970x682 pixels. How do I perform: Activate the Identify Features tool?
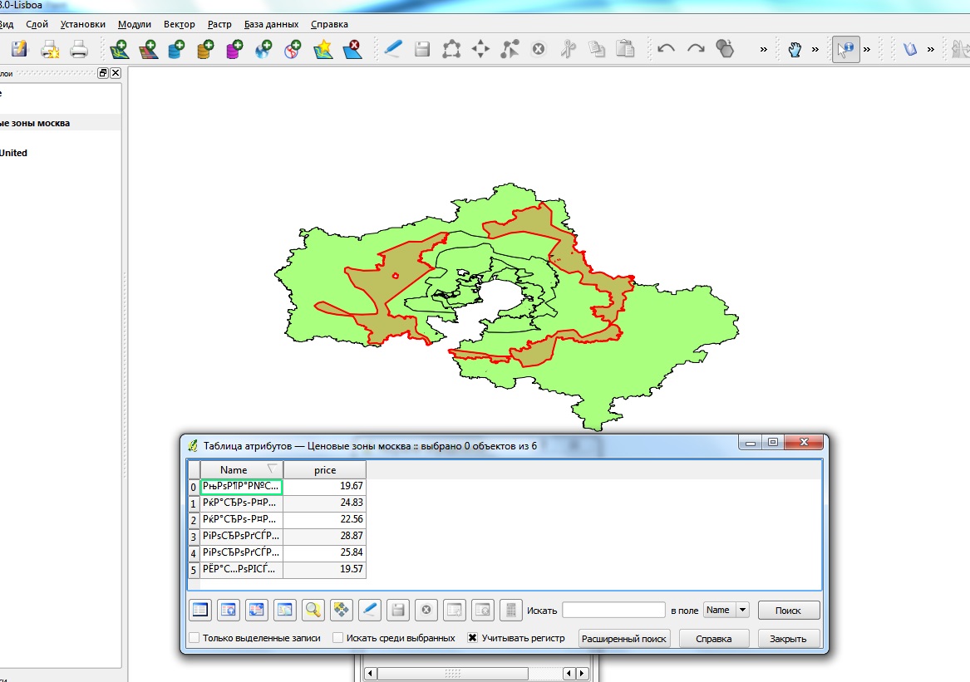point(845,50)
